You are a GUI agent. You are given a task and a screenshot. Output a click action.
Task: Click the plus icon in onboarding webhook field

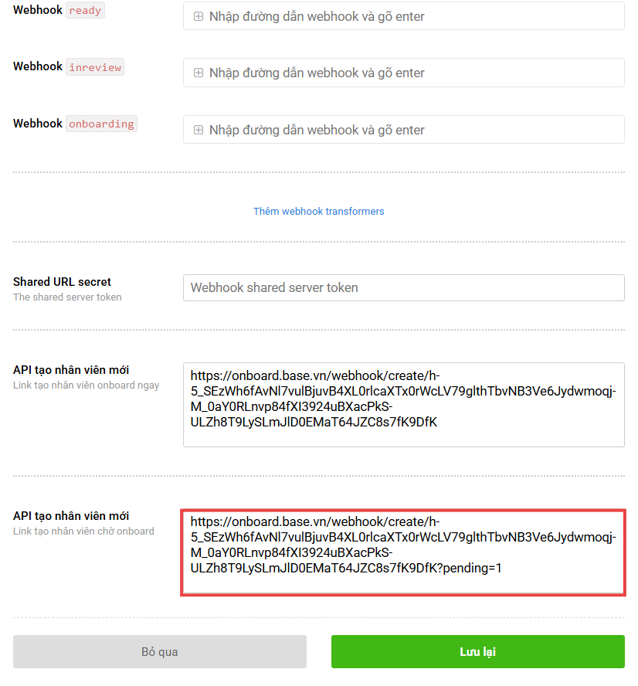point(198,130)
